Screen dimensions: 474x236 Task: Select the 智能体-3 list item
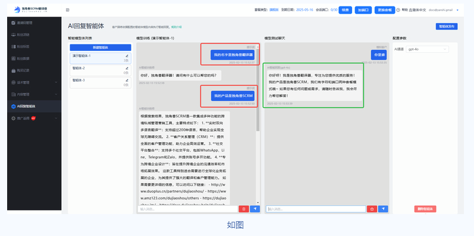101,82
